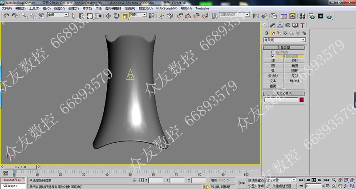Open the Select by Name dialog icon
The image size is (356, 189).
[81, 16]
